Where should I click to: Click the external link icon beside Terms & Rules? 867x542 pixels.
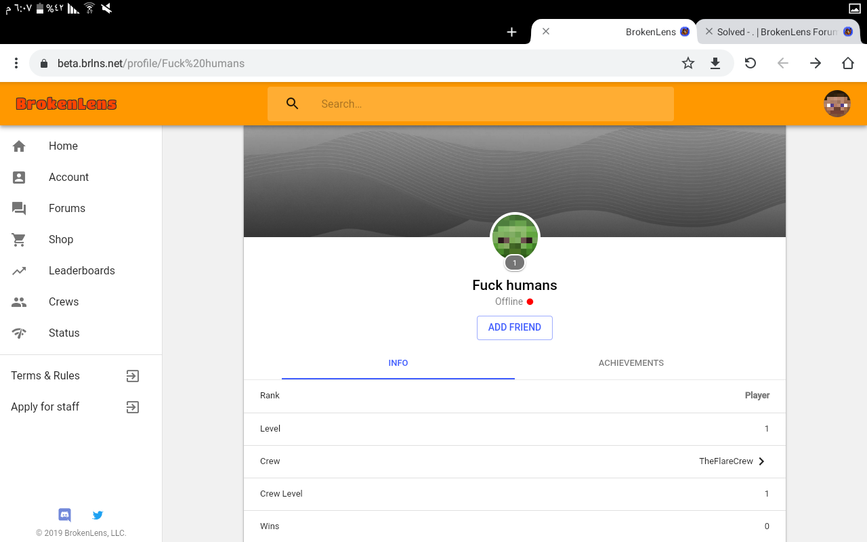(x=133, y=376)
